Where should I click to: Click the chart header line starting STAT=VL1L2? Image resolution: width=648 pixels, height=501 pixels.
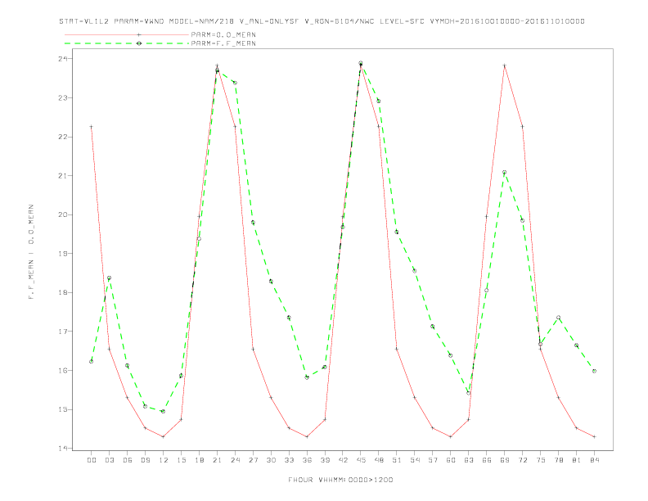[322, 21]
